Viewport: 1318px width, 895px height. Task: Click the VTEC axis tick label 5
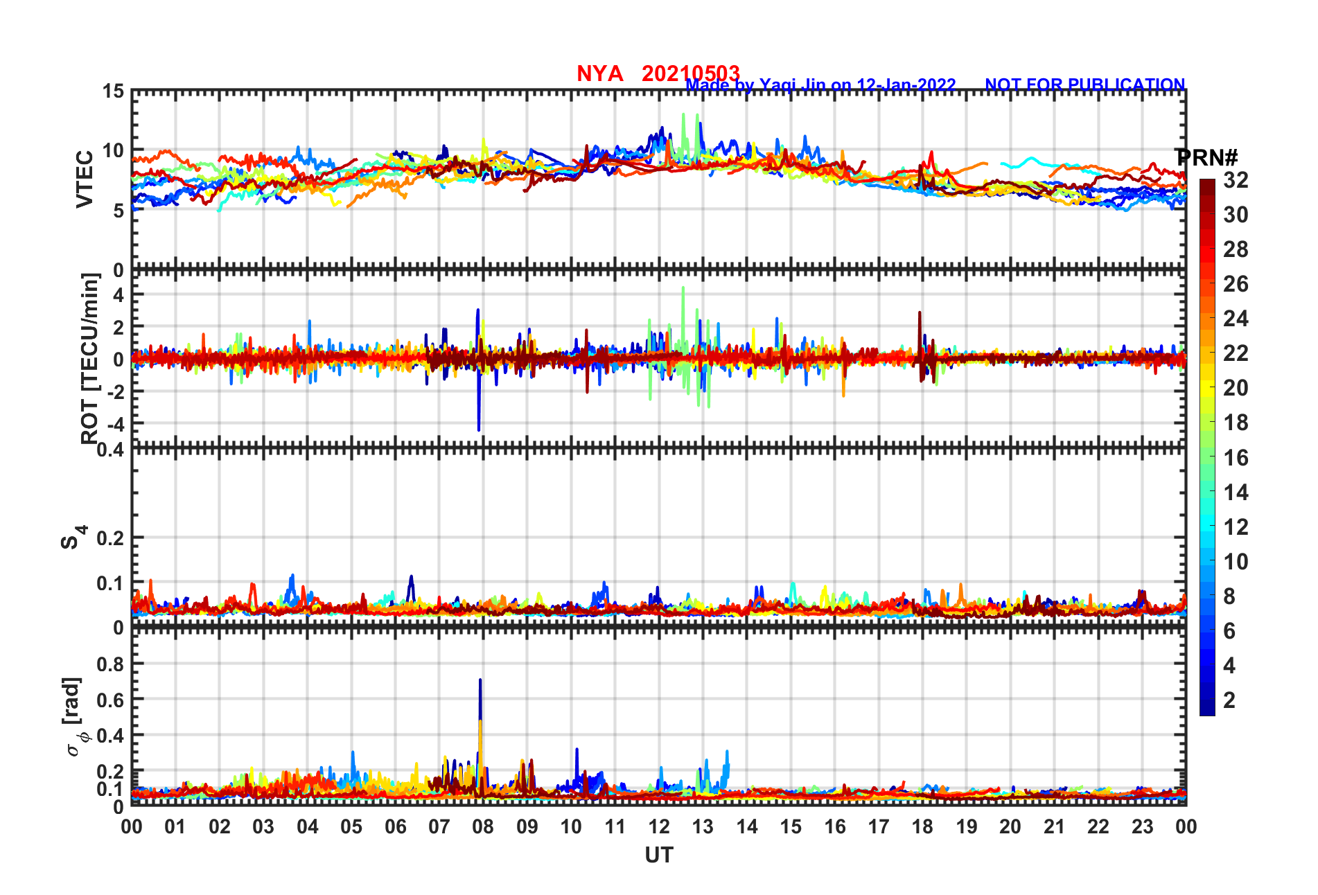coord(118,211)
